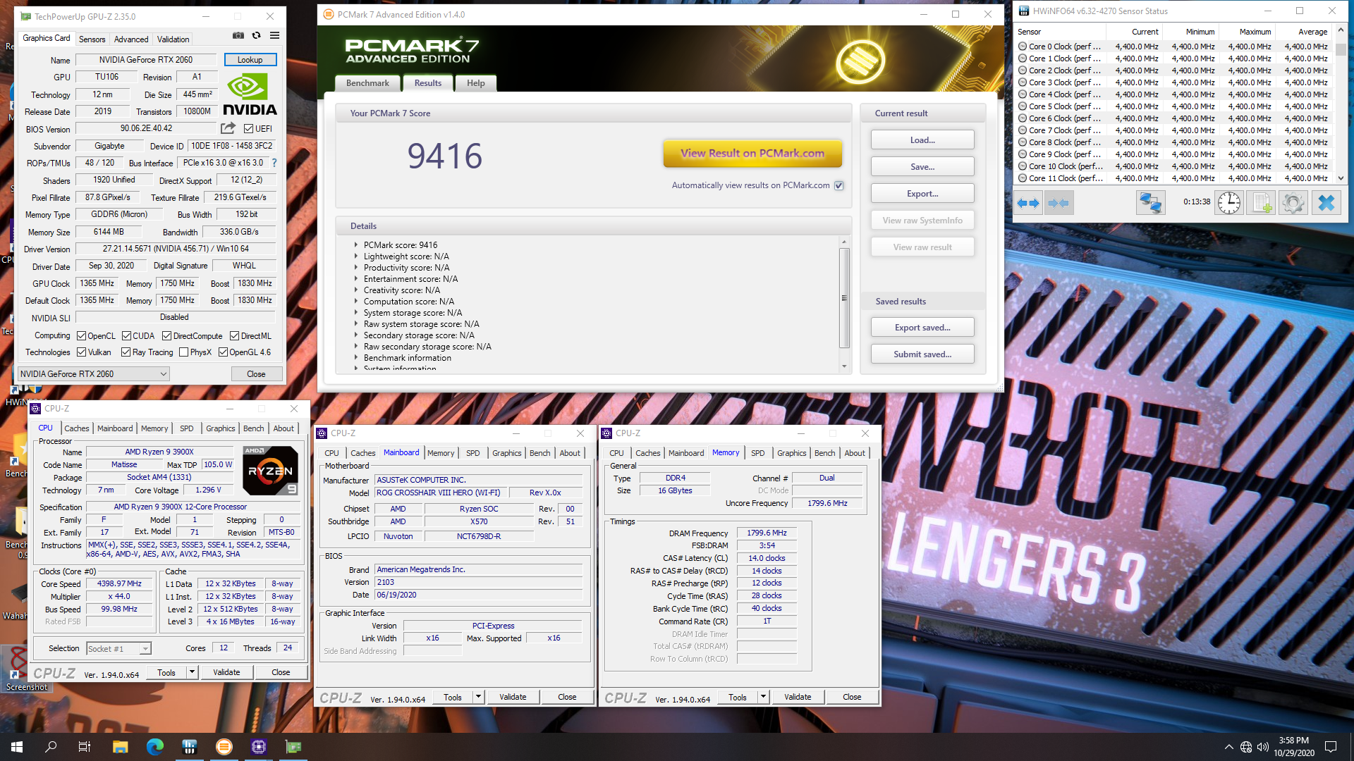The image size is (1354, 761).
Task: Toggle the UEFI checkbox in GPU-Z
Action: click(x=248, y=129)
